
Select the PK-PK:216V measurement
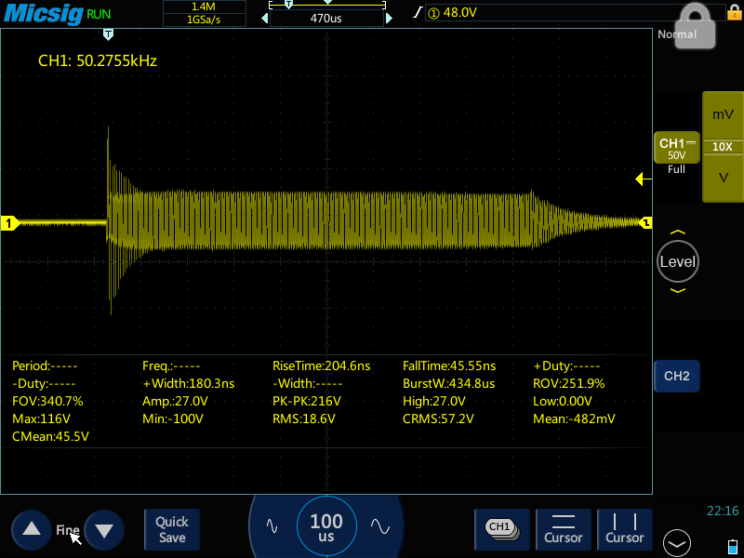pyautogui.click(x=307, y=402)
